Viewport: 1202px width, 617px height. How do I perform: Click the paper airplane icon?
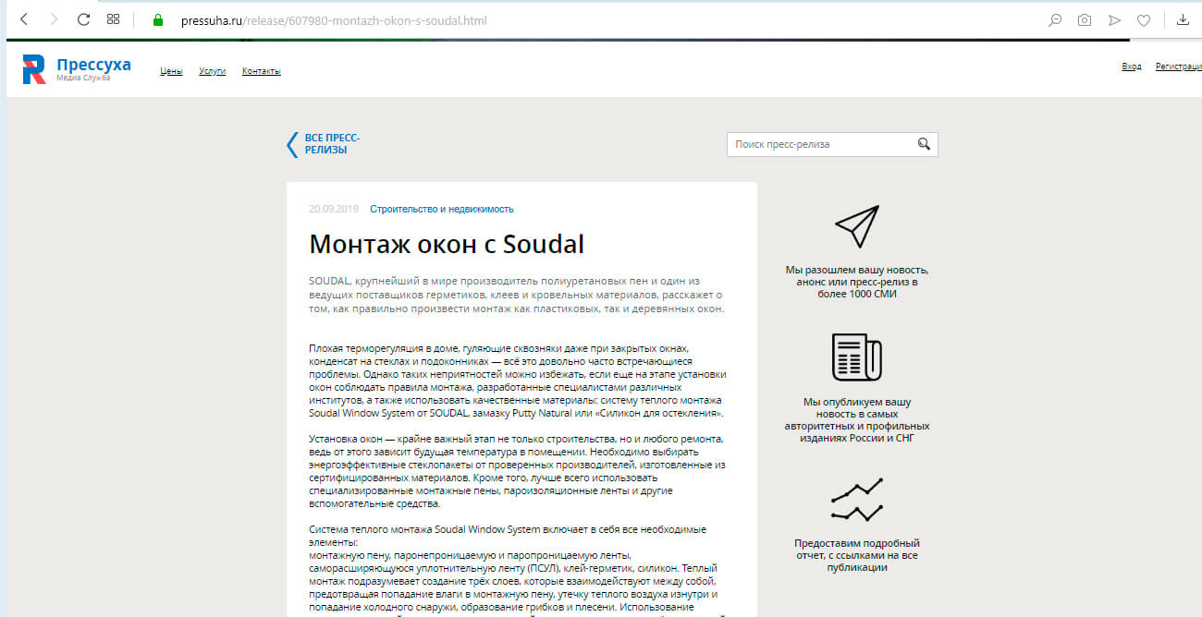[857, 225]
